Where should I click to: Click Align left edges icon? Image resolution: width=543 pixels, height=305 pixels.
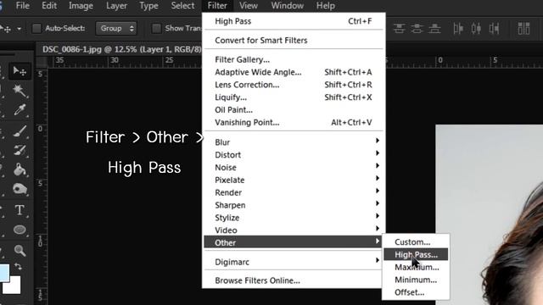[458, 28]
